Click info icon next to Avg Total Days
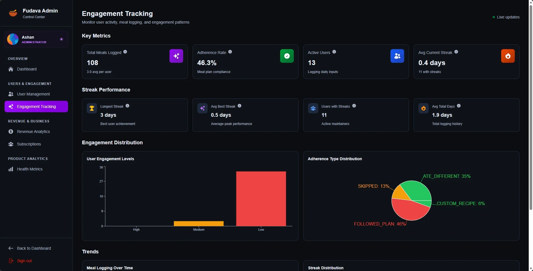Viewport: 533px width, 271px height. [459, 106]
